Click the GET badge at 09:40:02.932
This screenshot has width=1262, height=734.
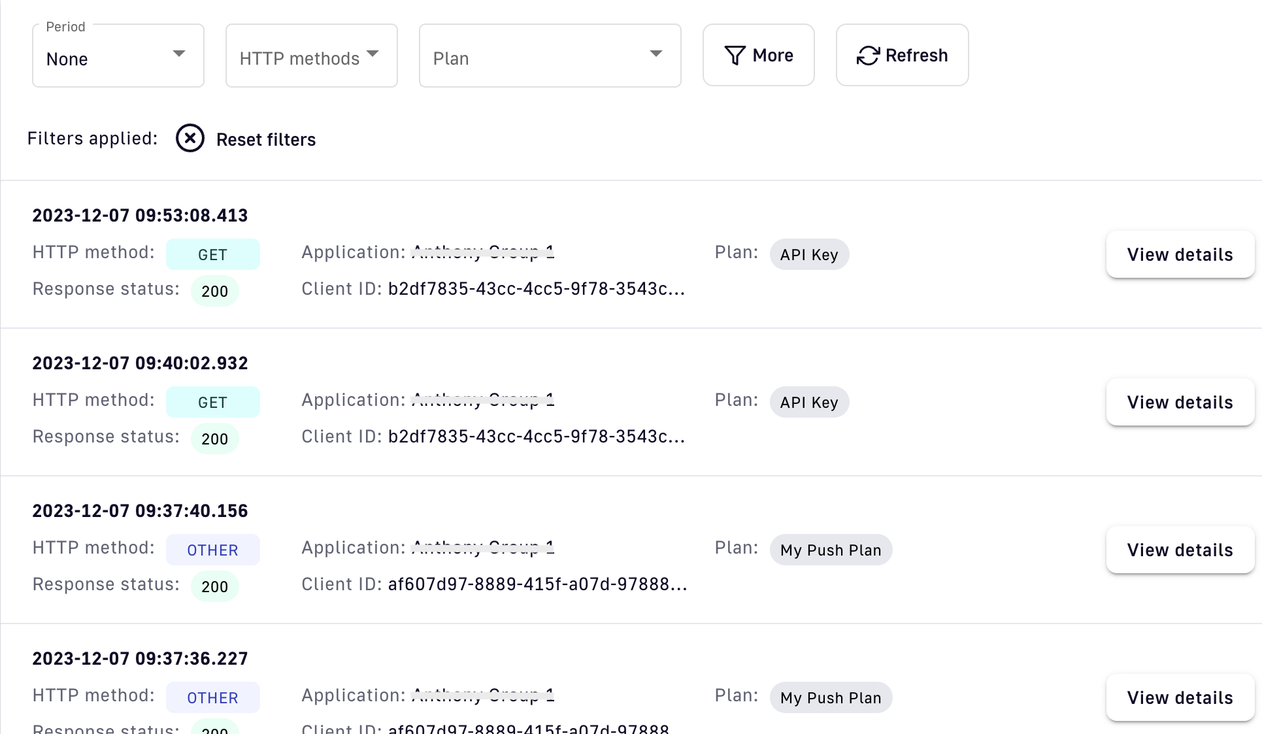click(212, 403)
